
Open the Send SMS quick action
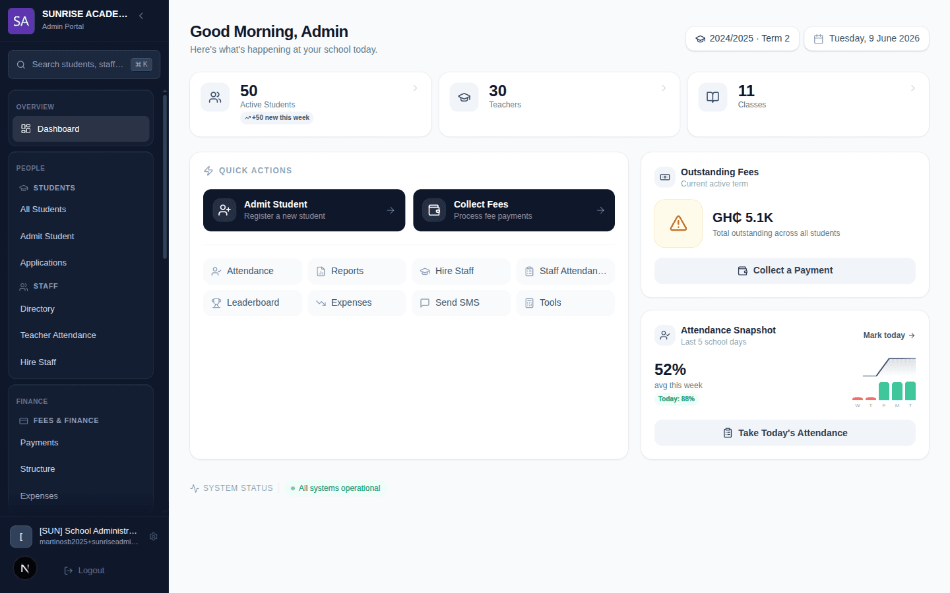(461, 303)
